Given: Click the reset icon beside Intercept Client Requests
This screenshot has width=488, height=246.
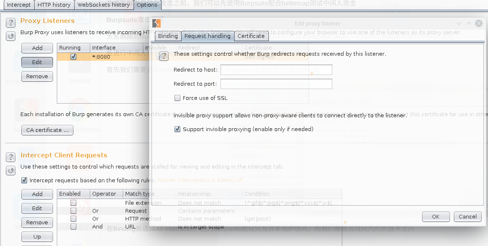Looking at the screenshot, I should tap(10, 171).
